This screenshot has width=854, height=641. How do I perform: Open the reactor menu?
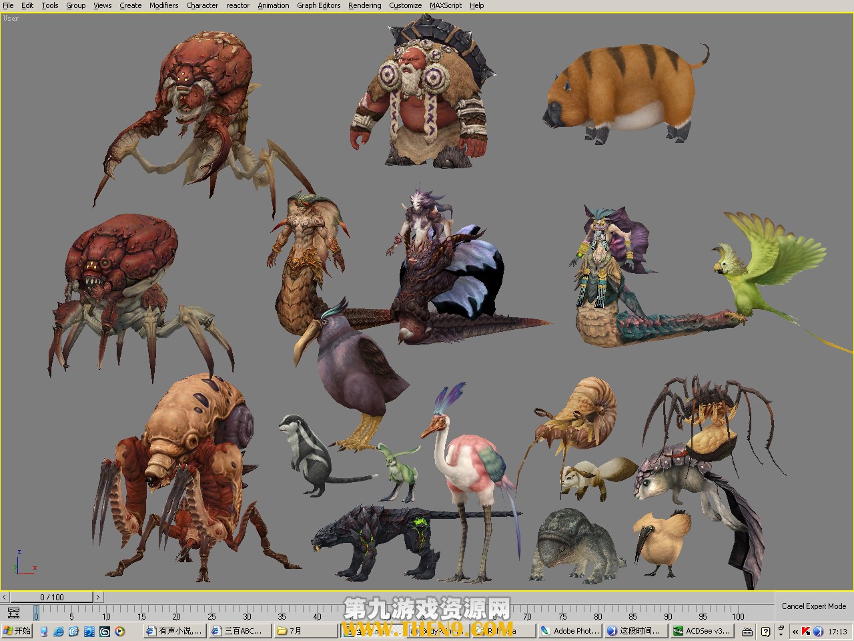pyautogui.click(x=238, y=5)
